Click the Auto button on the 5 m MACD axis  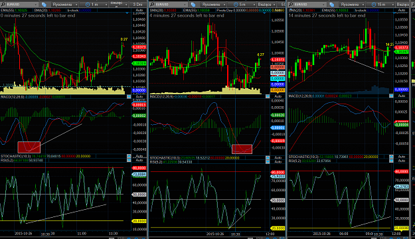278,96
